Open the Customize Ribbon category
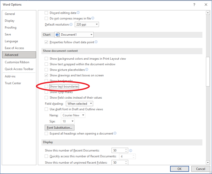 [17, 62]
